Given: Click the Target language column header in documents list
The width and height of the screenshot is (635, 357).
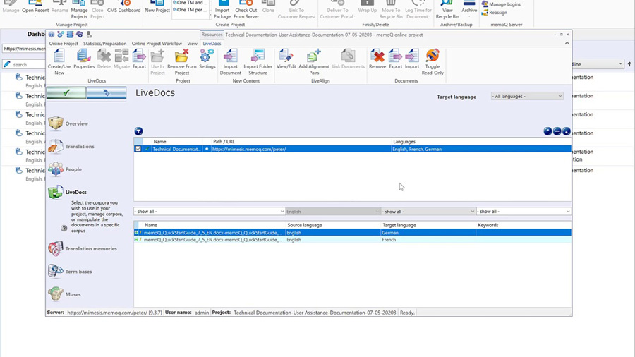Looking at the screenshot, I should tap(399, 225).
